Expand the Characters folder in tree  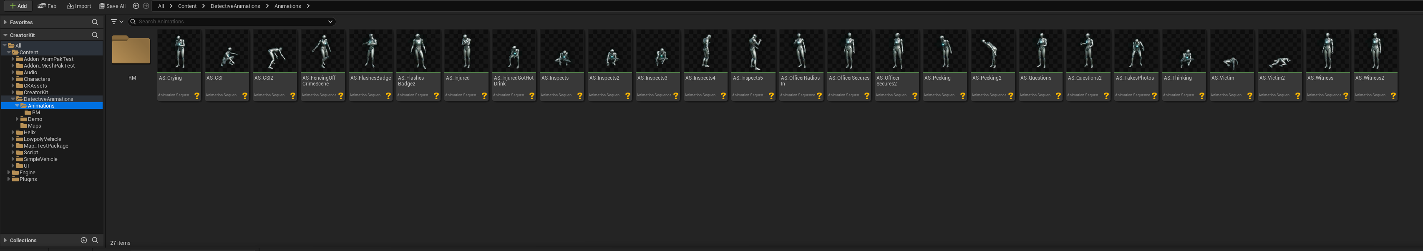tap(13, 79)
